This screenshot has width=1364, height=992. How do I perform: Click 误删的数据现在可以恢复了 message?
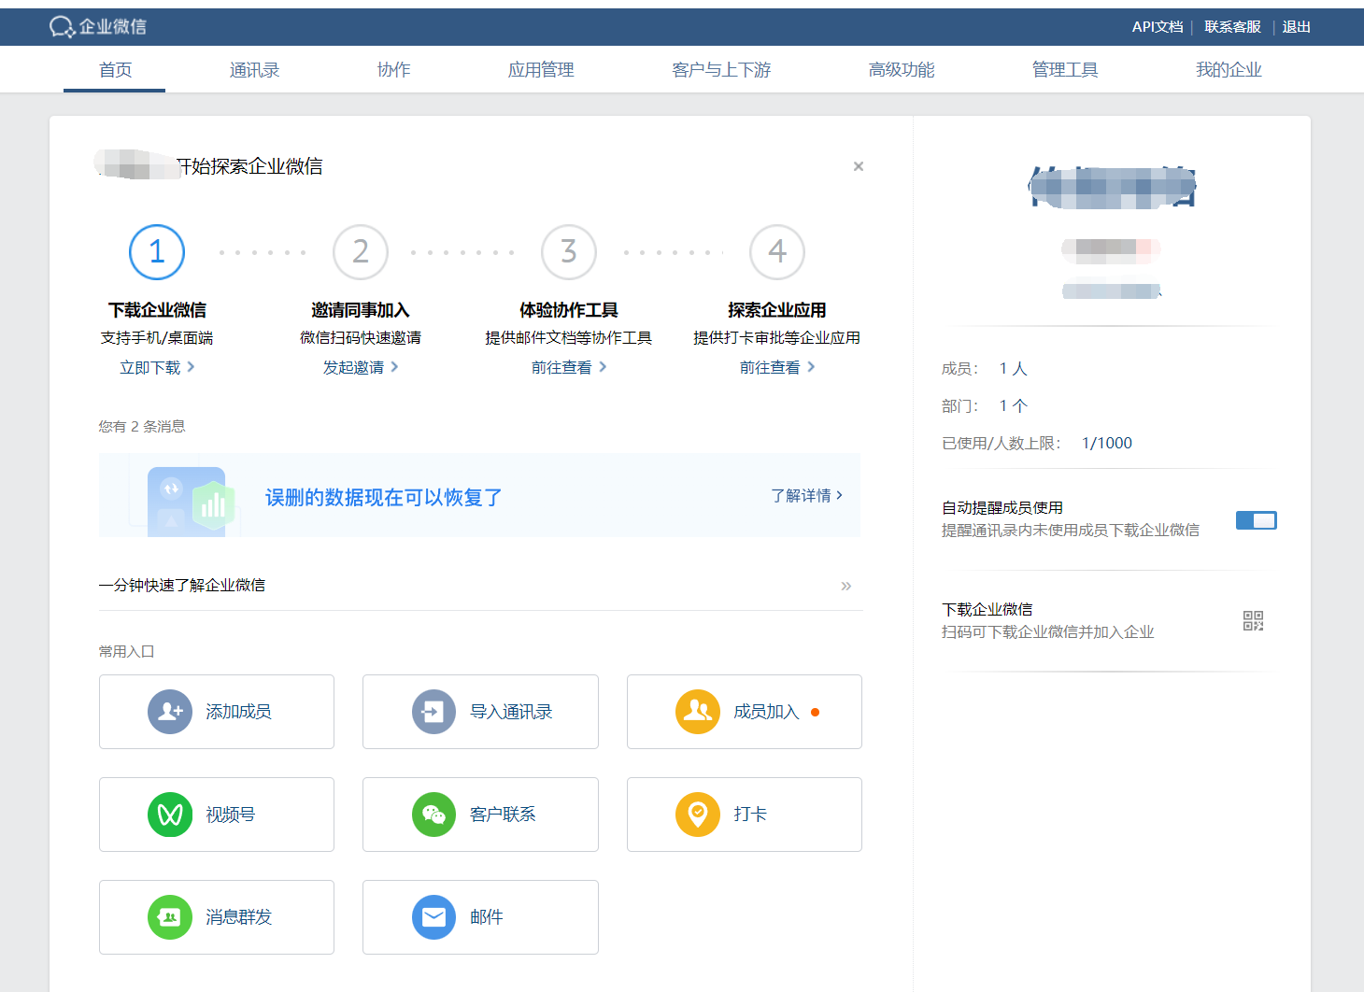[384, 497]
